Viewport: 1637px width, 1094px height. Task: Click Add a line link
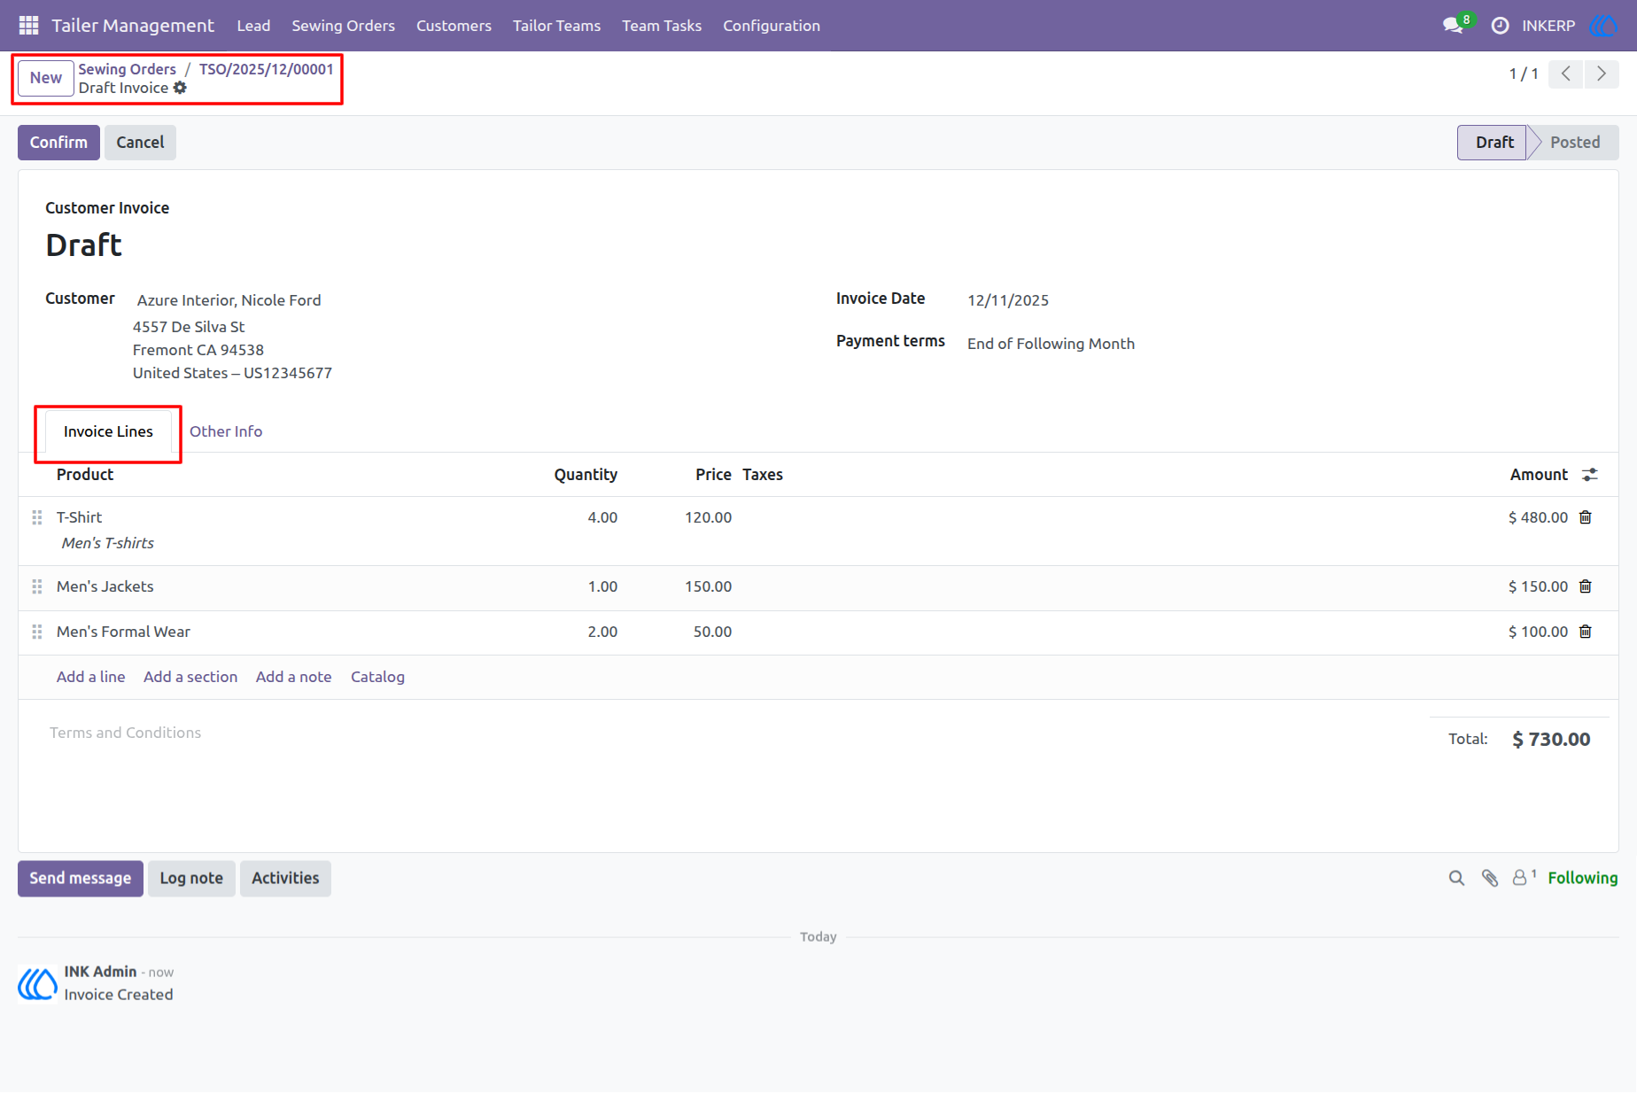tap(91, 677)
